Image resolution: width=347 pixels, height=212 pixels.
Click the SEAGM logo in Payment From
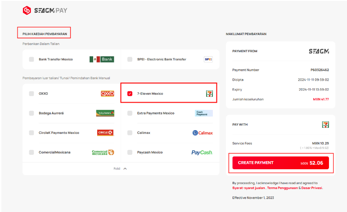click(319, 51)
